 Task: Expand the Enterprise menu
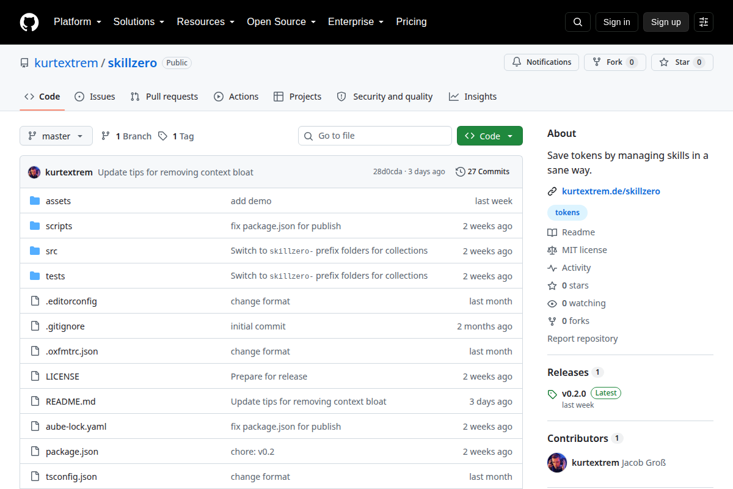356,22
